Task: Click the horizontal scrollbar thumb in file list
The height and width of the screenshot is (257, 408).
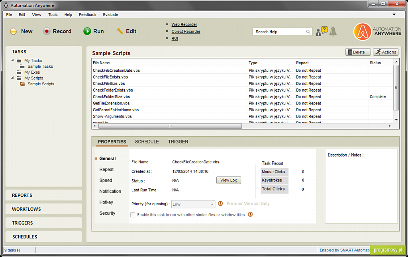Action: tap(170, 126)
